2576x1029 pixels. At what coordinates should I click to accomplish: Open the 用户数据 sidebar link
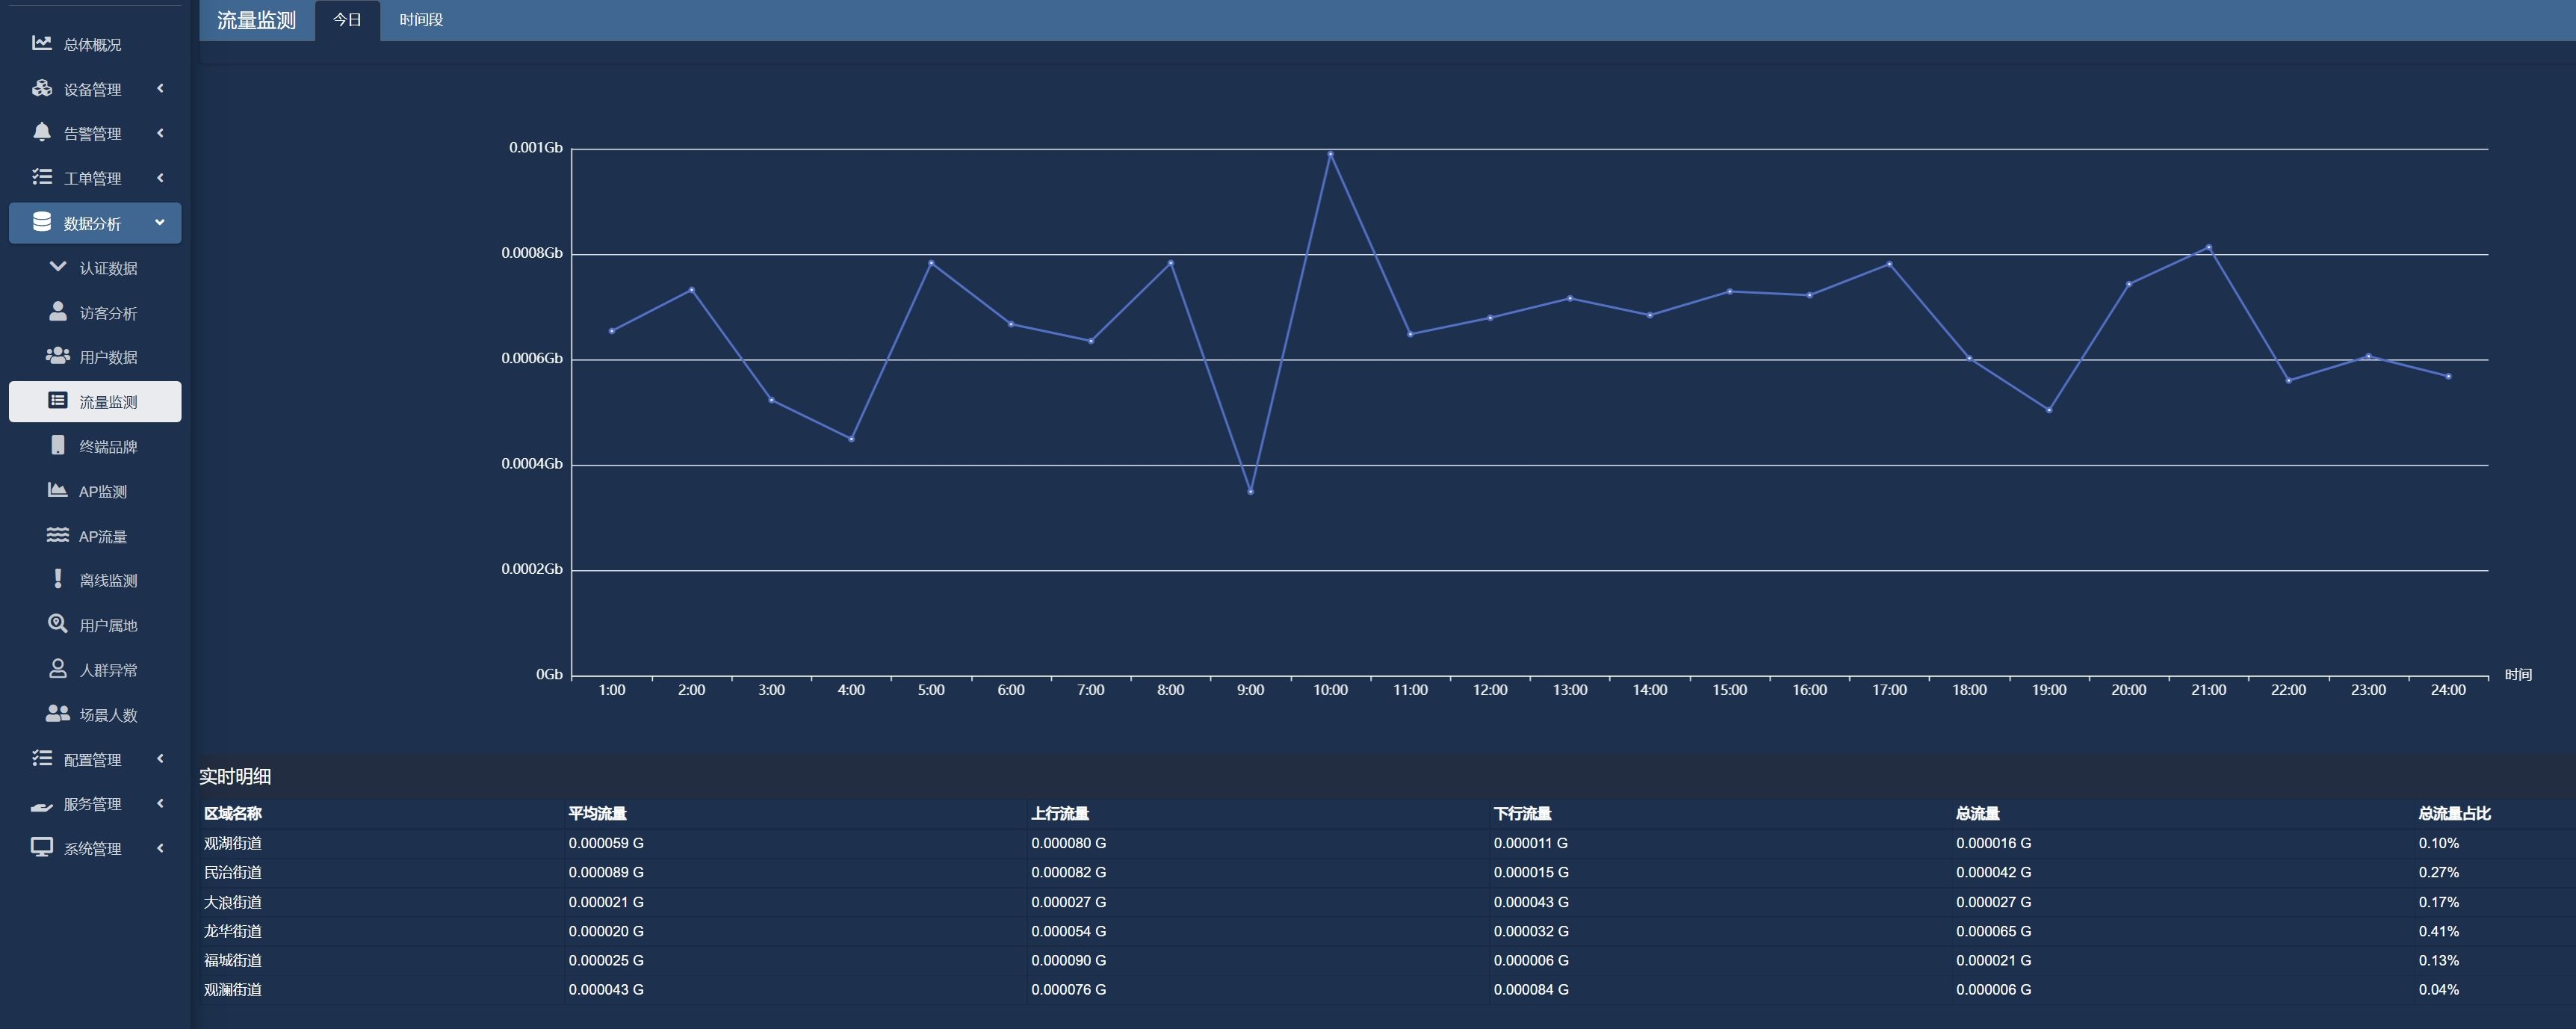coord(108,357)
